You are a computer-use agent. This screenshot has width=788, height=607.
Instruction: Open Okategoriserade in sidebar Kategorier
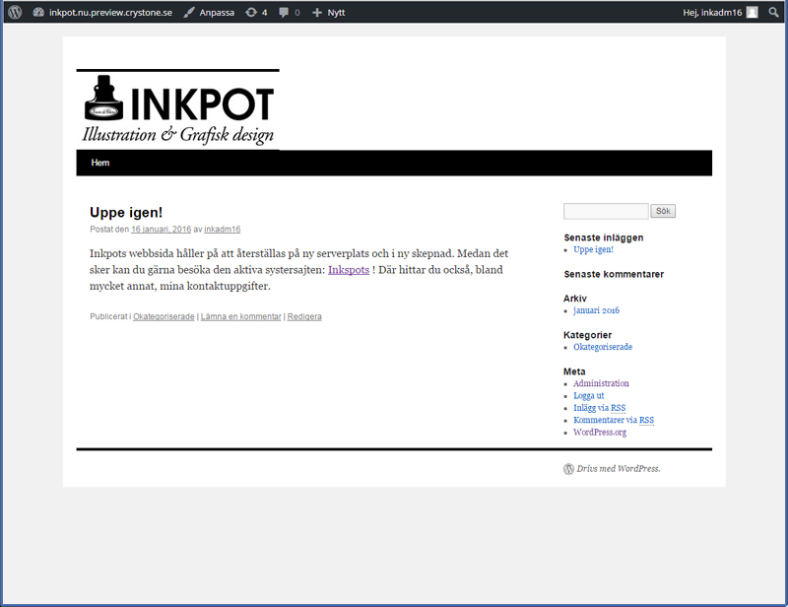(x=603, y=347)
